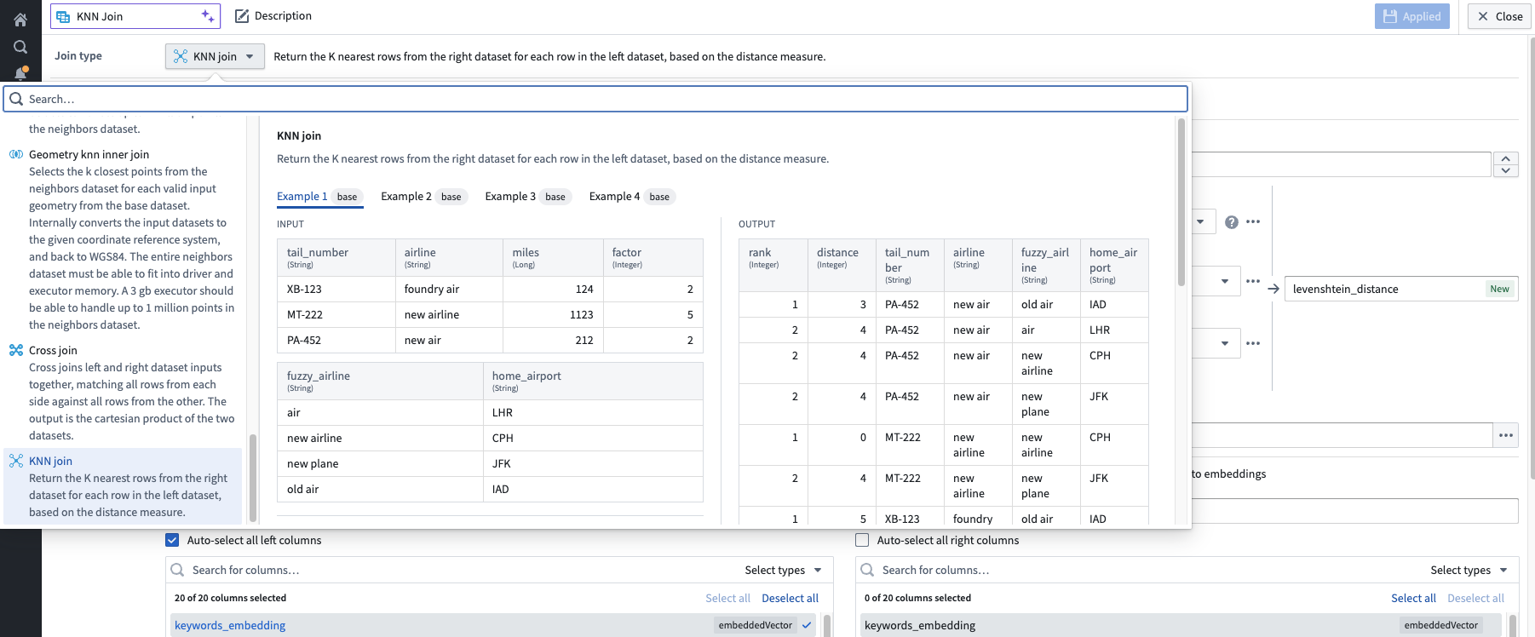Select right keywords_embedding column row

tap(1181, 625)
